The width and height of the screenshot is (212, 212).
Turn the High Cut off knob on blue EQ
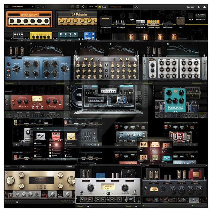[65, 69]
